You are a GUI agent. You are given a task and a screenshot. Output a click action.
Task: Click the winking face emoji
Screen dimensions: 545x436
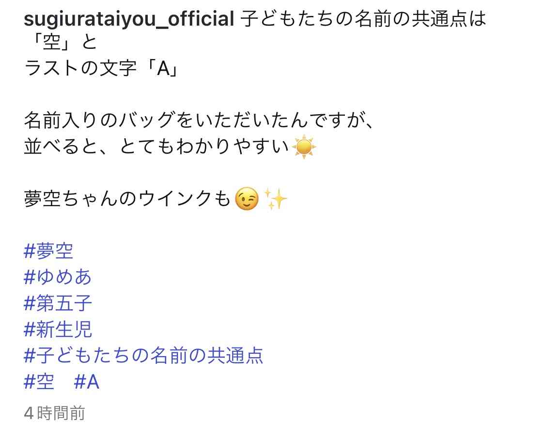tap(247, 199)
